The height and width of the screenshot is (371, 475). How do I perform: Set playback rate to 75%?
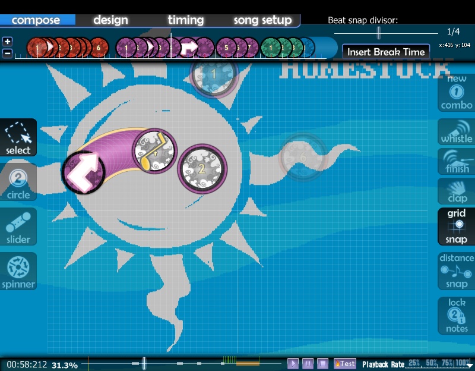[447, 363]
